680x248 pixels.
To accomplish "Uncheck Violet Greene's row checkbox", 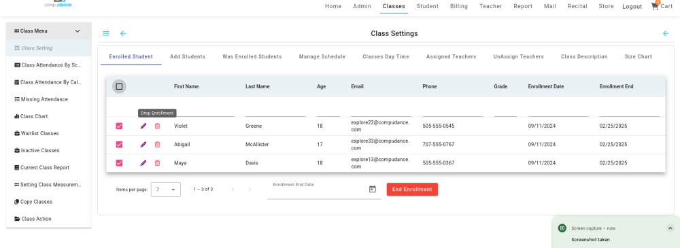I will [x=119, y=126].
